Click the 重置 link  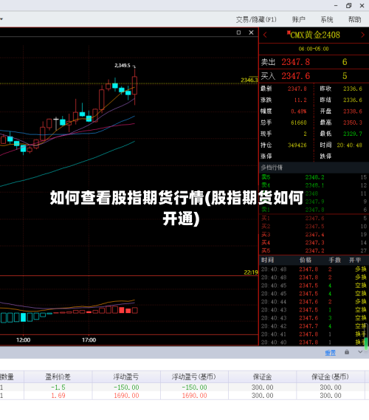330,353
